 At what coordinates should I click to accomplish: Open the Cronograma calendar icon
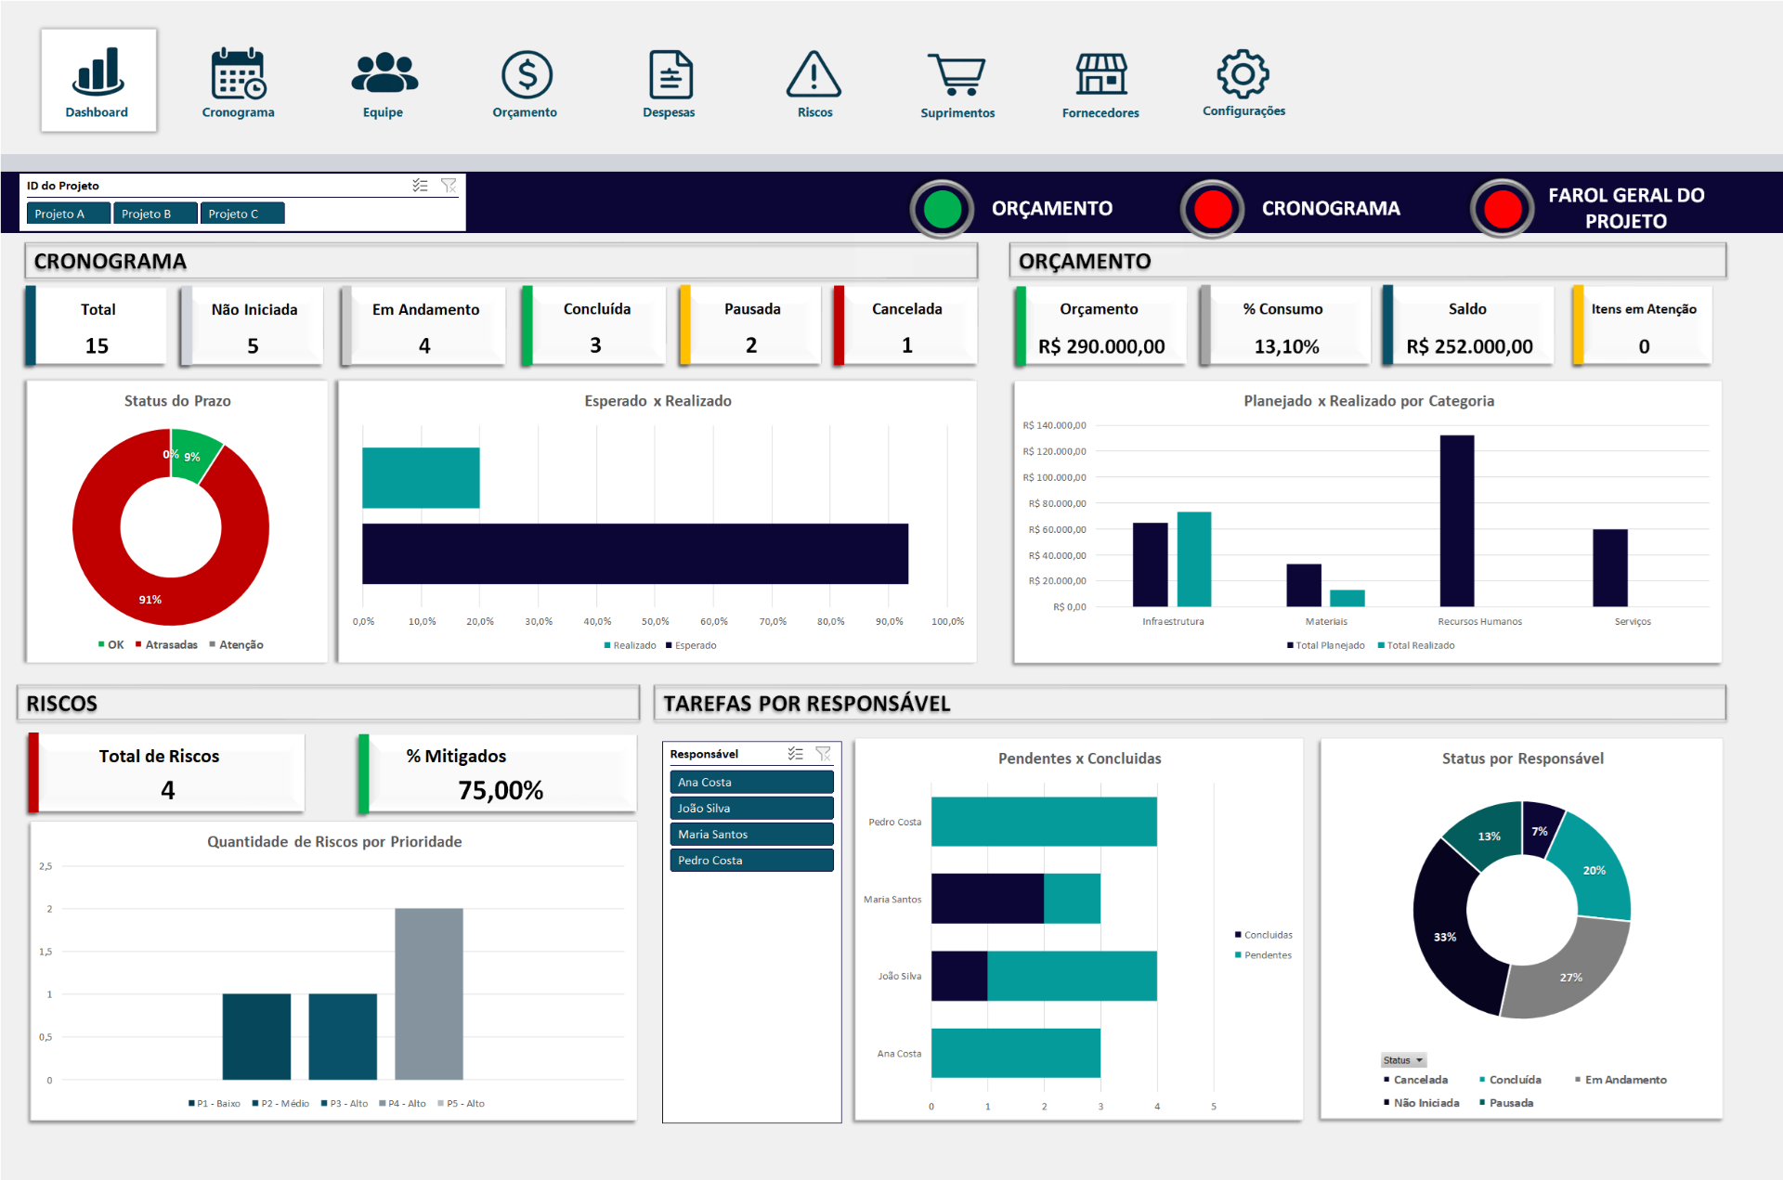click(239, 73)
